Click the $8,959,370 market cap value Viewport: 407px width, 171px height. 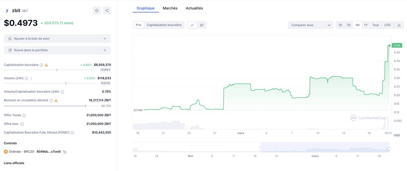pyautogui.click(x=102, y=65)
